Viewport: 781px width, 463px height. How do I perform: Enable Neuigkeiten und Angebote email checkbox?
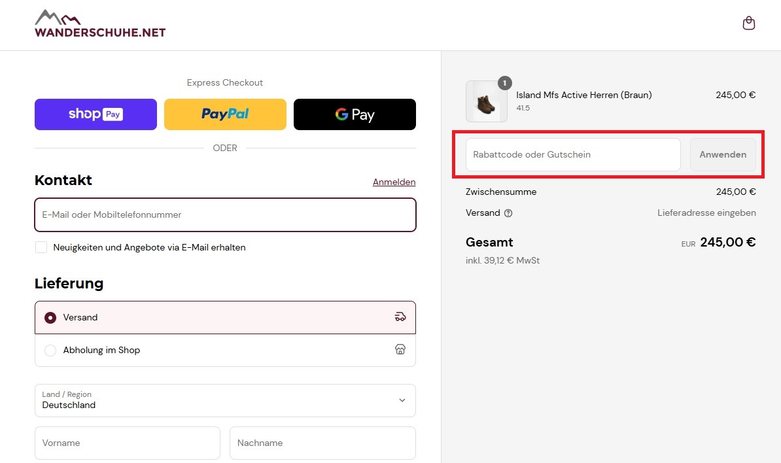41,247
